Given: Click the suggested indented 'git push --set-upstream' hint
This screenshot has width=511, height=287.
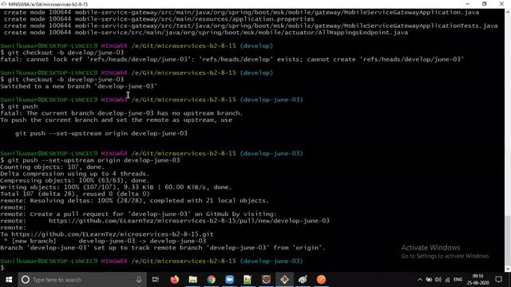Looking at the screenshot, I should pyautogui.click(x=101, y=133).
